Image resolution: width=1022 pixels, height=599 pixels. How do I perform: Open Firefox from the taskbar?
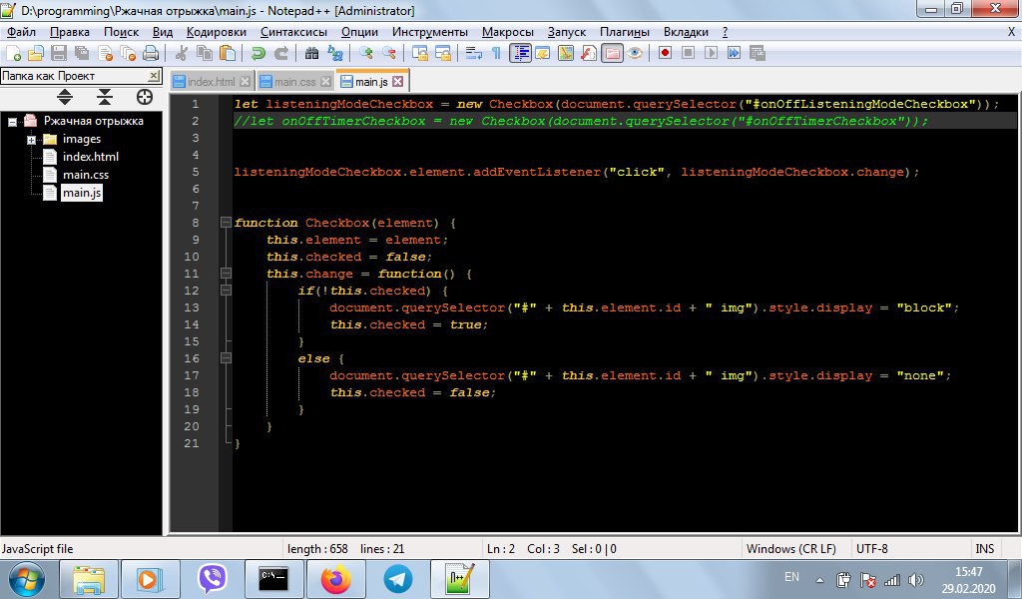[x=335, y=579]
